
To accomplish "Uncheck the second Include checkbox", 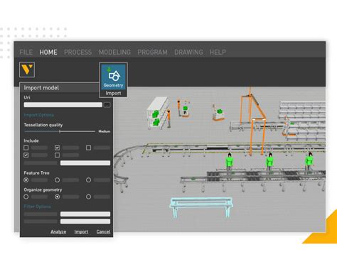I will tap(57, 148).
